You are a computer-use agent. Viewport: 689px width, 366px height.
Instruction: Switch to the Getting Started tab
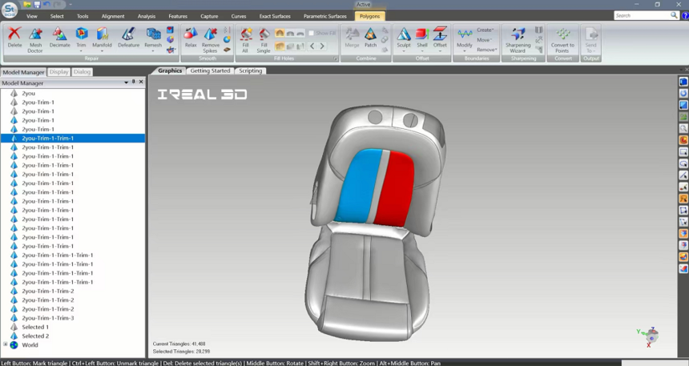[x=210, y=70]
